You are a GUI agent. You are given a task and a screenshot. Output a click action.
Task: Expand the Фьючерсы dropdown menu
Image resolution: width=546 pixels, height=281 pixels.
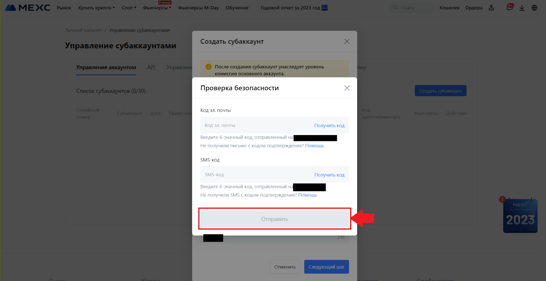click(x=157, y=8)
